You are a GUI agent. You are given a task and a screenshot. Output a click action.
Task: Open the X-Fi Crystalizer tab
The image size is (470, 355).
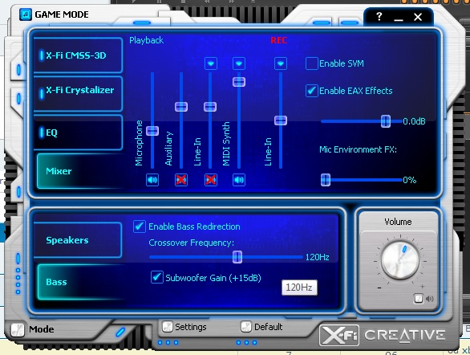(x=78, y=94)
